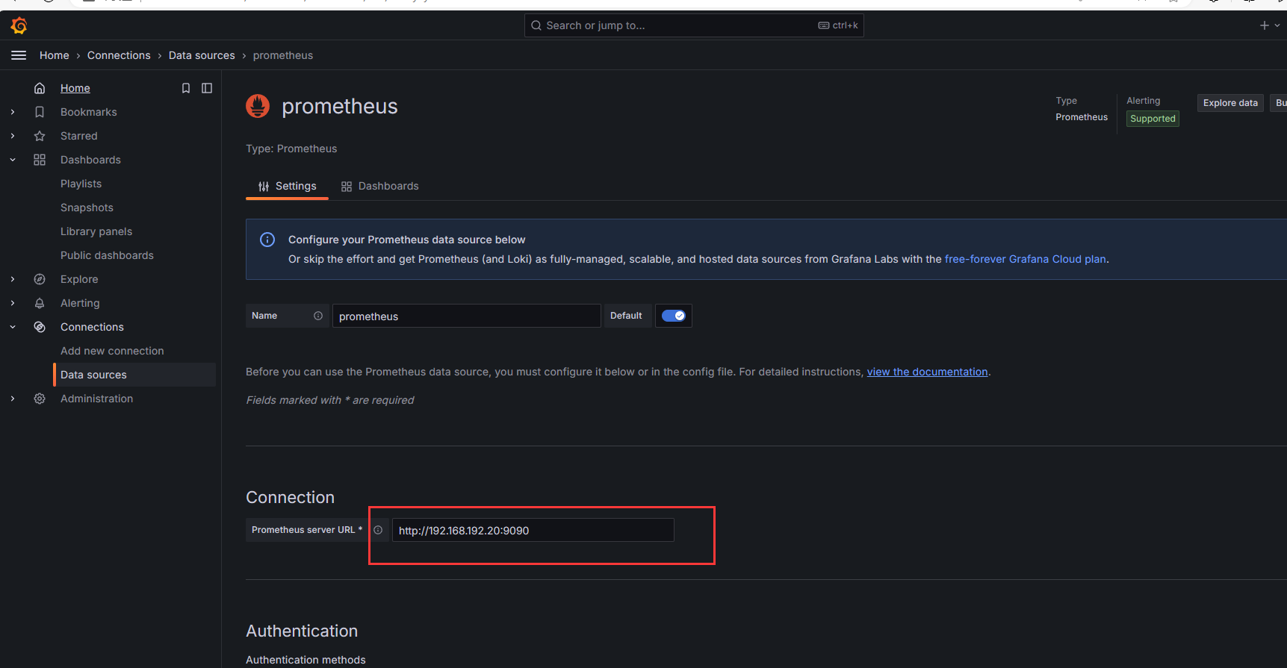The width and height of the screenshot is (1287, 668).
Task: Open Library panels in the sidebar
Action: tap(96, 231)
